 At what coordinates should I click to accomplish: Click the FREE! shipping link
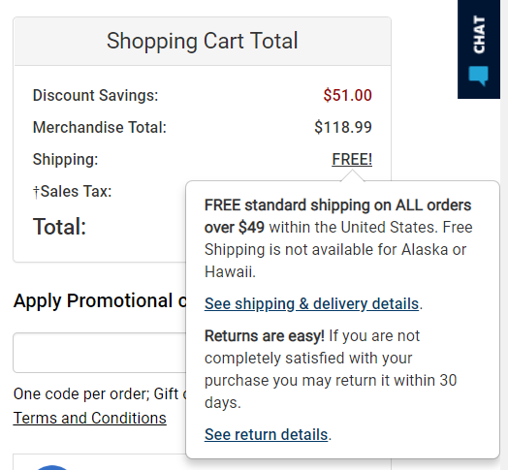click(352, 159)
